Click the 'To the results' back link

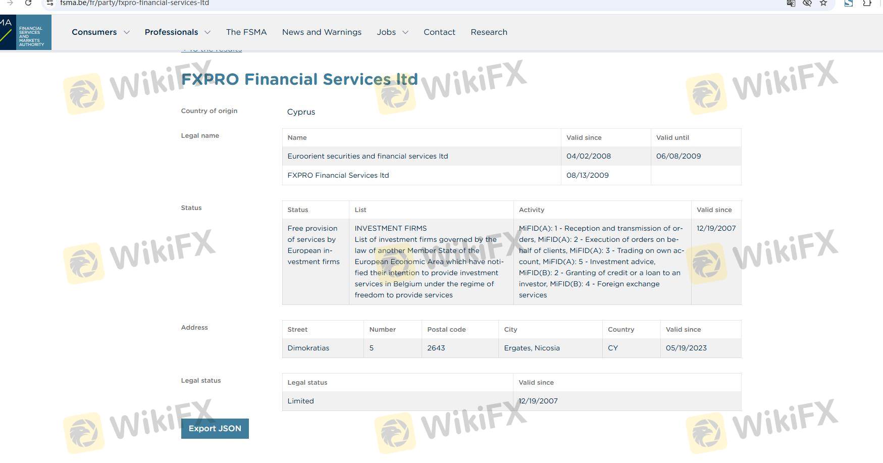(212, 50)
